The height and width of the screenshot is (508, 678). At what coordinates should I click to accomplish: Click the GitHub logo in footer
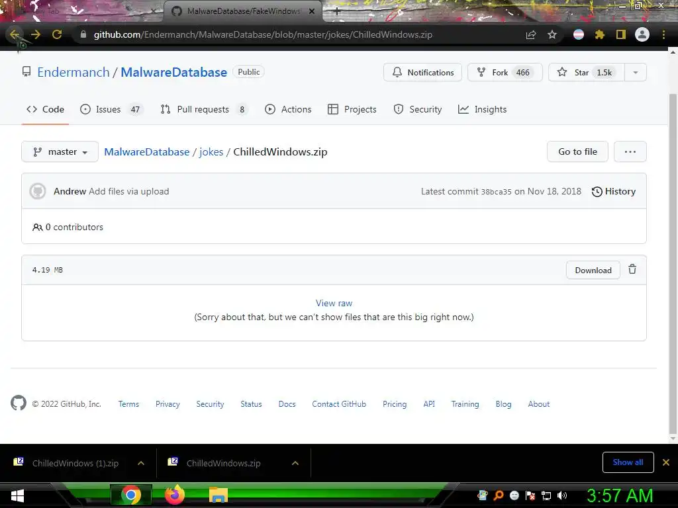click(x=18, y=403)
